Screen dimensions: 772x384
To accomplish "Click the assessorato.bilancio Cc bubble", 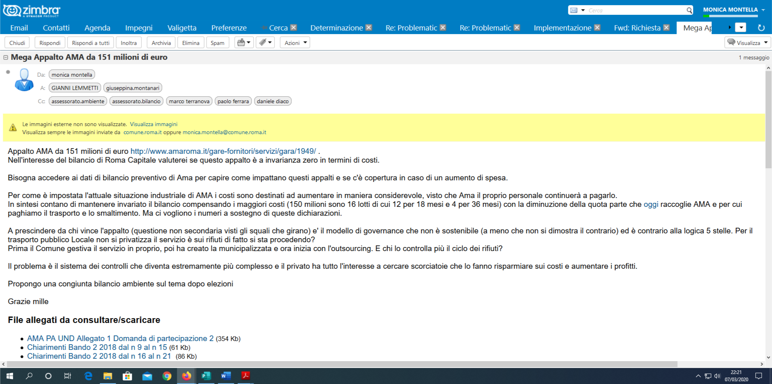I will click(x=136, y=101).
